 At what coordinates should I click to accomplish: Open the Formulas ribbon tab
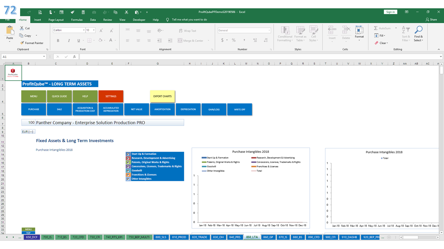point(77,20)
